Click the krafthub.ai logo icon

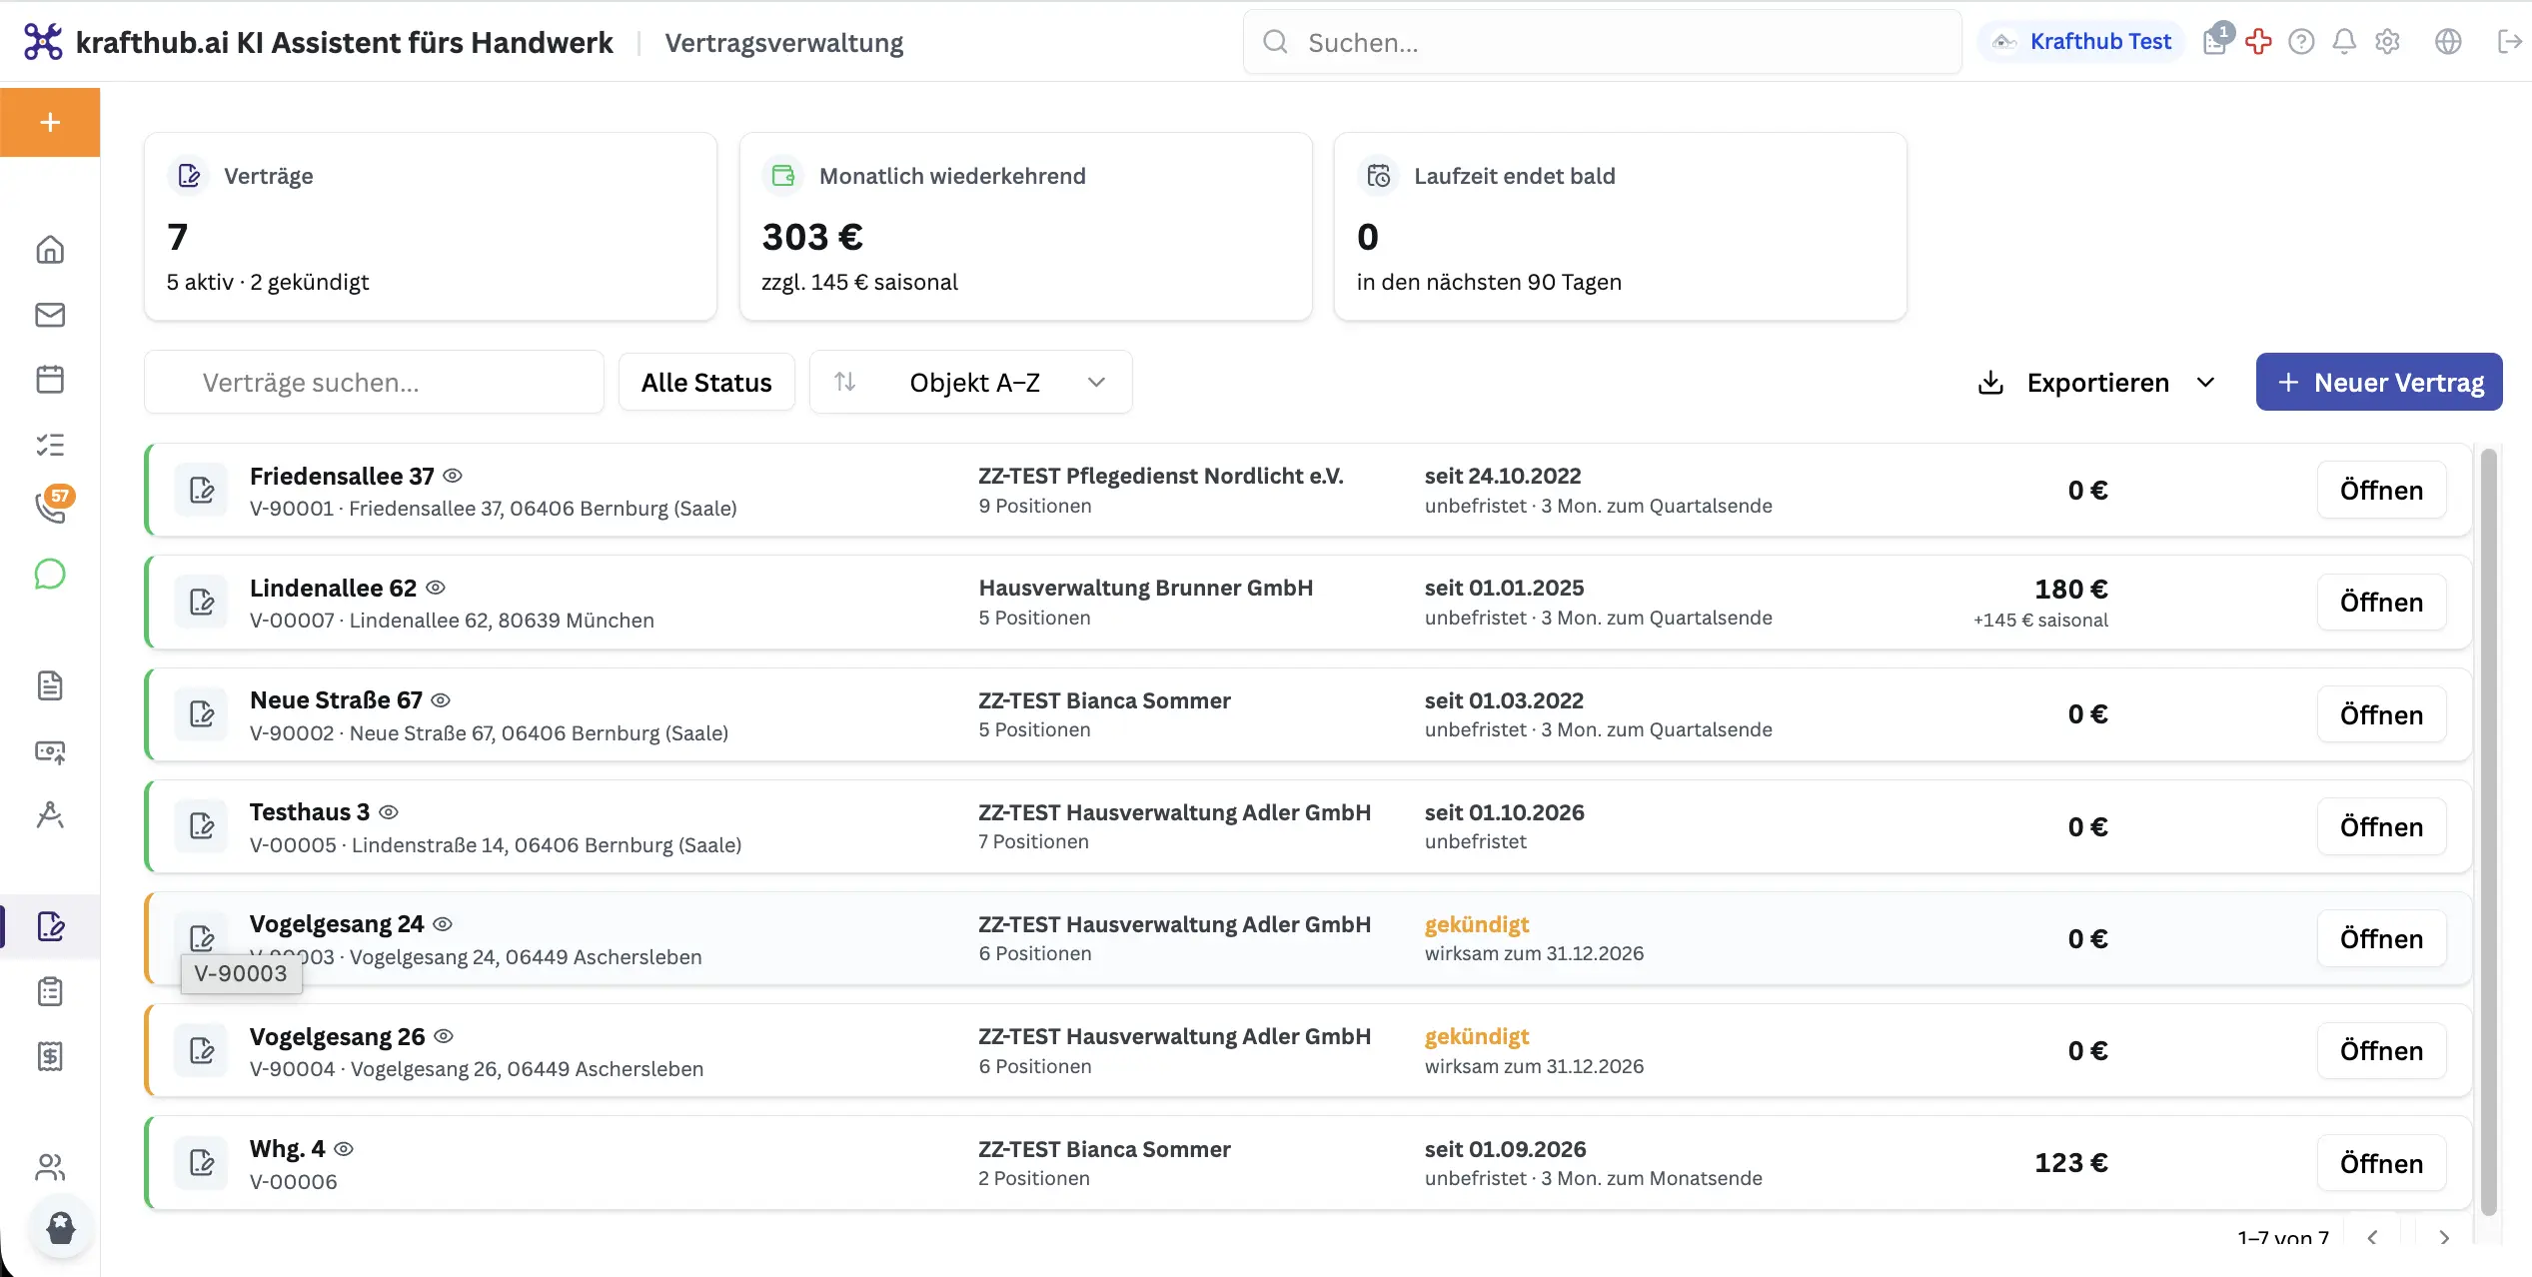[43, 42]
